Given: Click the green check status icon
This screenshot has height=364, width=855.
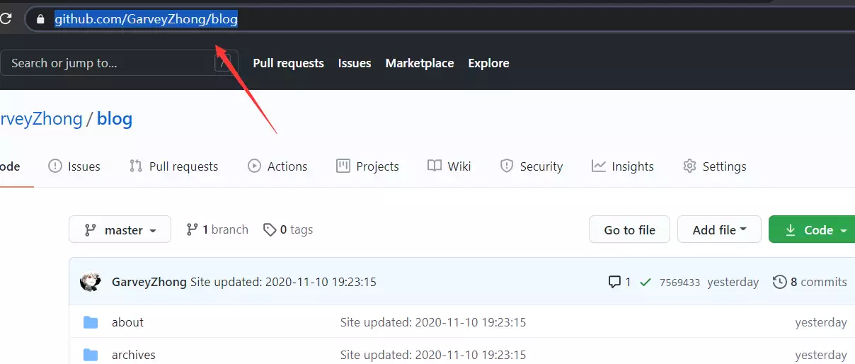Looking at the screenshot, I should coord(645,282).
